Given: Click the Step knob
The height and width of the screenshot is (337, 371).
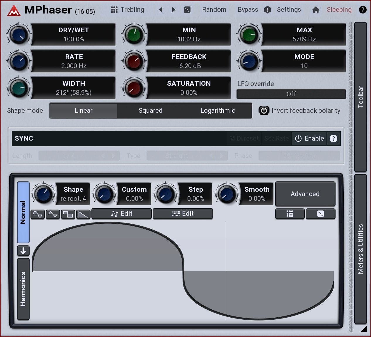Looking at the screenshot, I should point(166,194).
